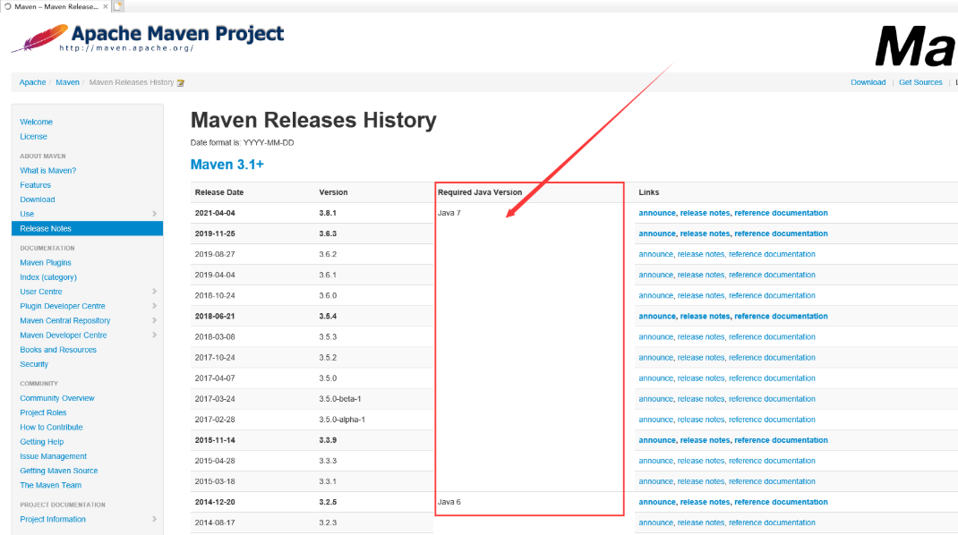Select the Java 7 cell
Viewport: 958px width, 535px height.
pos(449,213)
